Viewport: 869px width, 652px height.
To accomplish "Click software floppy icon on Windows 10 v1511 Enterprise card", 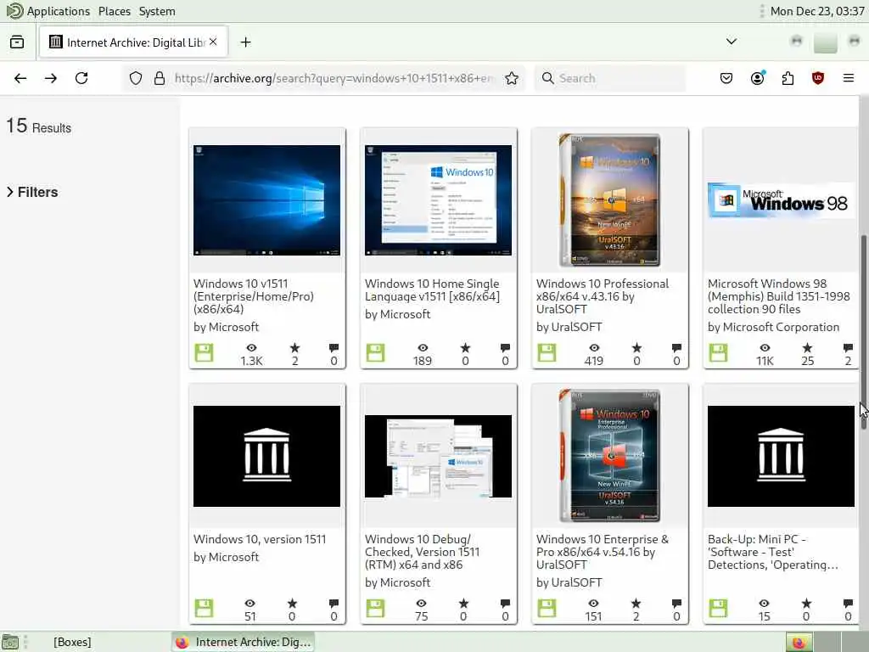I will tap(204, 352).
